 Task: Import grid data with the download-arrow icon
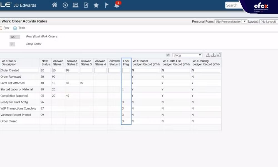click(214, 55)
